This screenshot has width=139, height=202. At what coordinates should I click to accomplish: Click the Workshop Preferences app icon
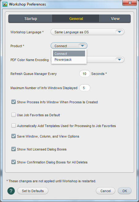click(x=5, y=4)
